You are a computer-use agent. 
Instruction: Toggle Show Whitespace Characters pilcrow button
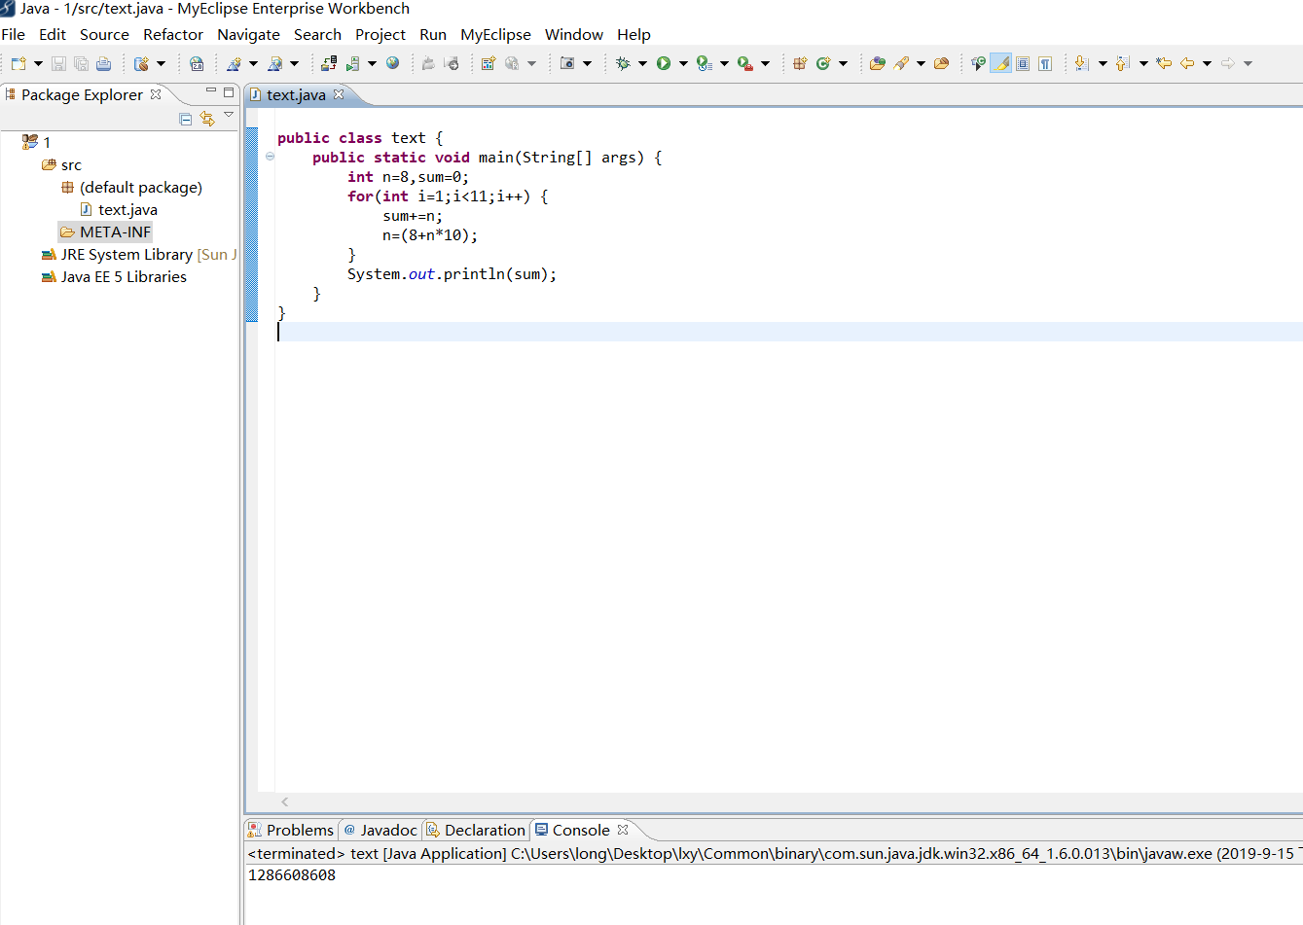coord(1045,63)
